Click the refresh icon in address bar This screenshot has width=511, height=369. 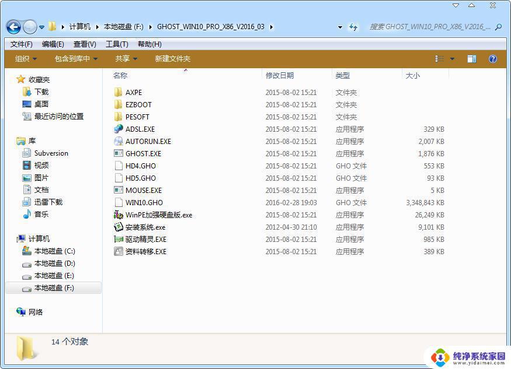[353, 27]
